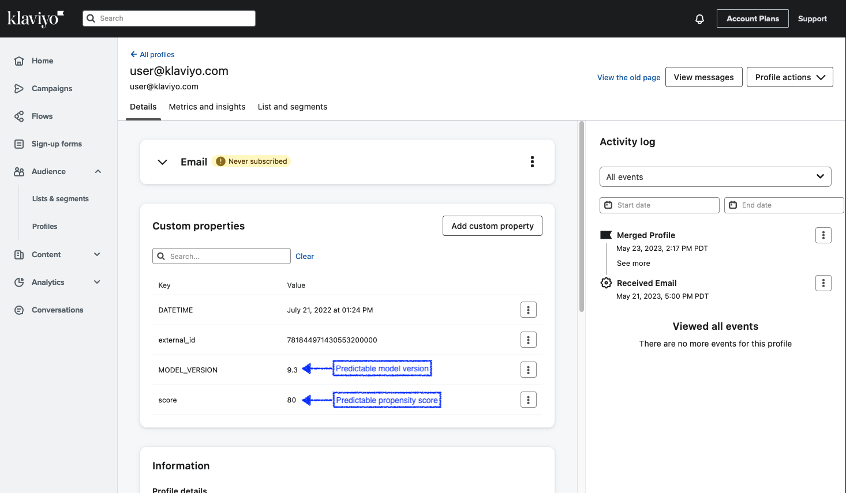Open the Support link

[x=813, y=19]
